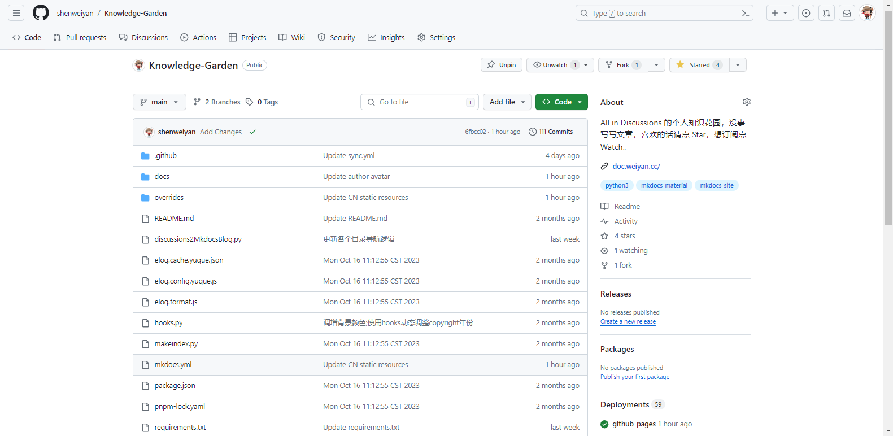Expand the Add file dropdown
This screenshot has height=436, width=893.
(507, 102)
